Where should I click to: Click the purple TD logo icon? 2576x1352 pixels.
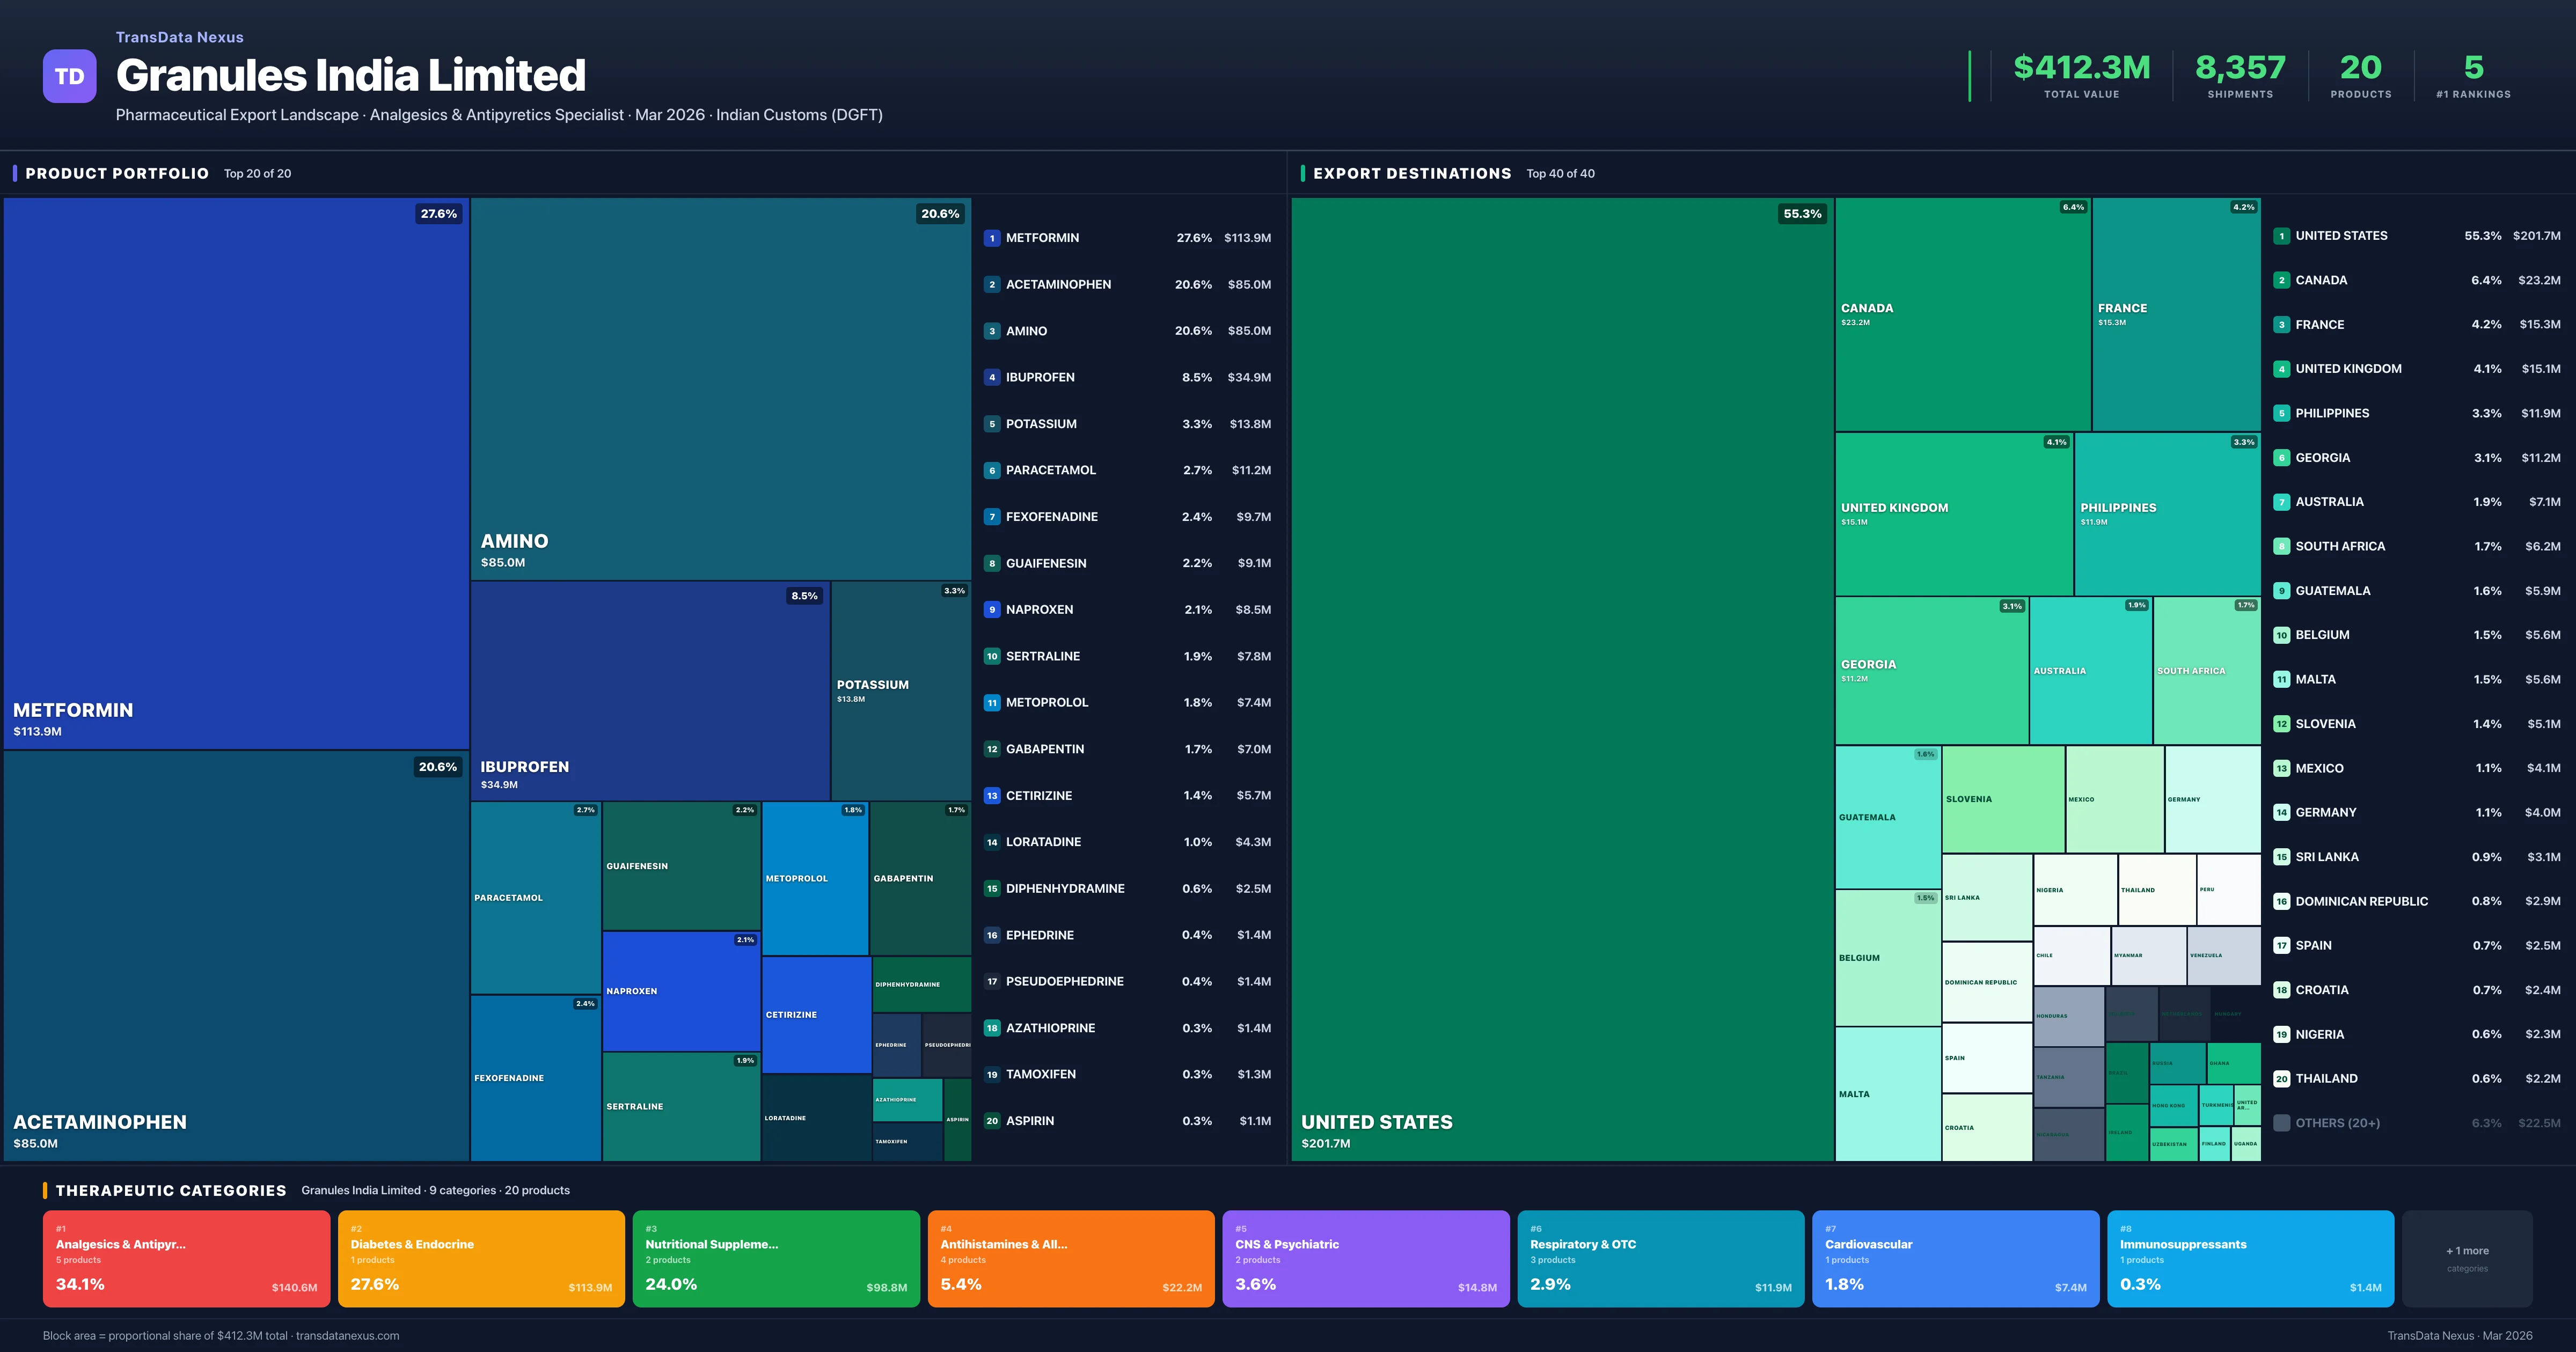[69, 76]
